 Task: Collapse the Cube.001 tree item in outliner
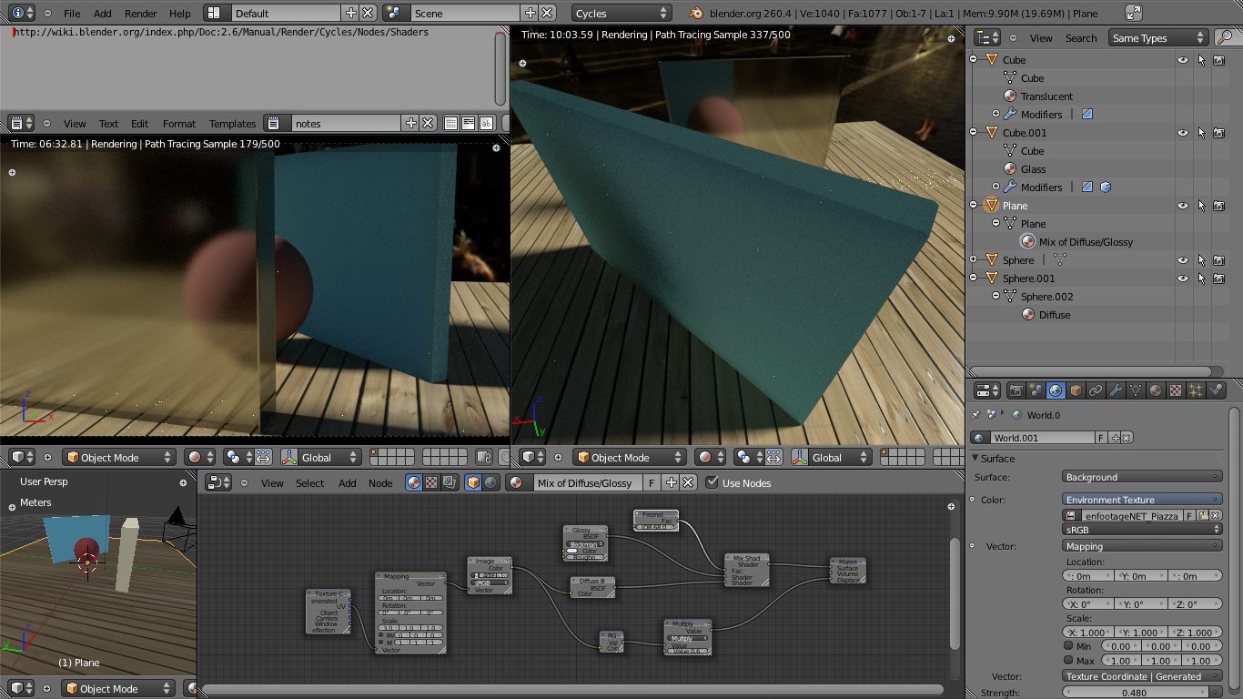pos(974,133)
